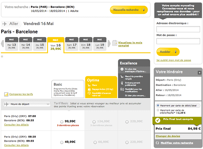Open Changer de devise link
Image resolution: width=203 pixels, height=149 pixels.
[x=168, y=136]
